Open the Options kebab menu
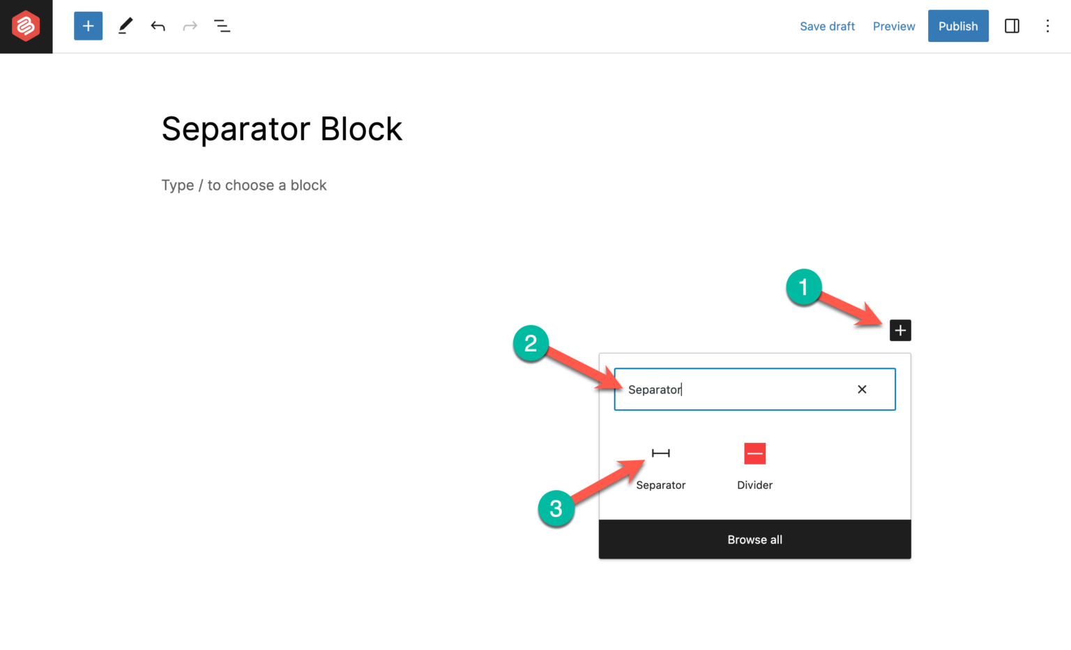This screenshot has height=650, width=1071. pos(1048,26)
